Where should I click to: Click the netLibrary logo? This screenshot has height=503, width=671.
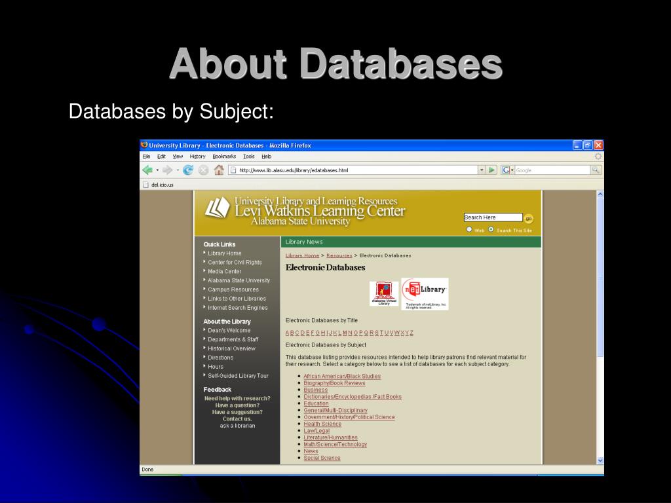pyautogui.click(x=425, y=294)
